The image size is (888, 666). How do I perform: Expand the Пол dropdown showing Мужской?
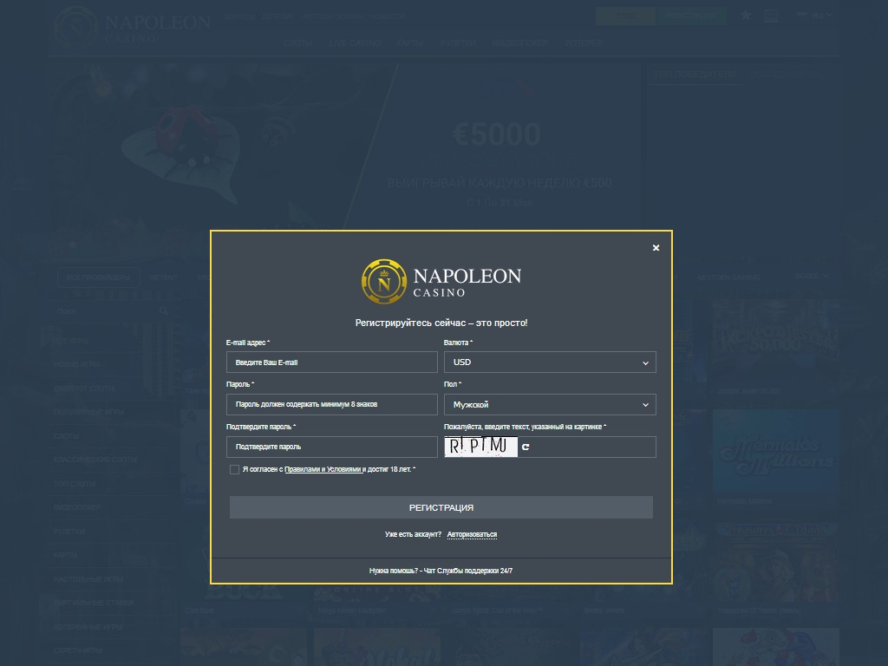(550, 405)
